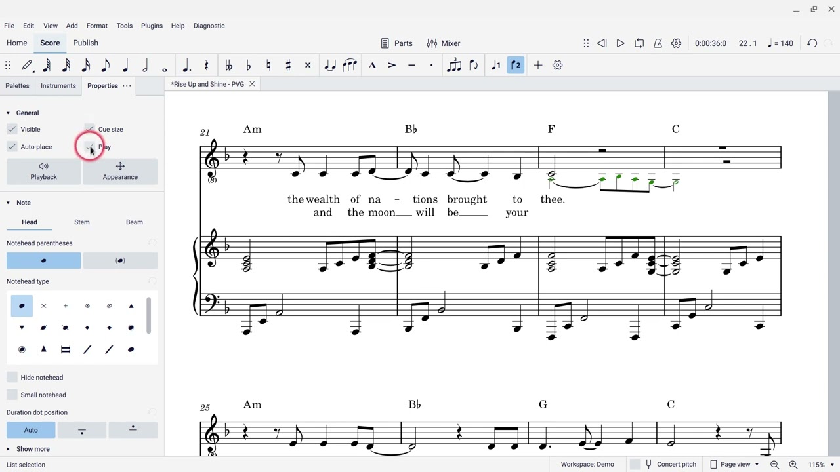Open the tuplet tool
This screenshot has width=840, height=472.
point(453,65)
